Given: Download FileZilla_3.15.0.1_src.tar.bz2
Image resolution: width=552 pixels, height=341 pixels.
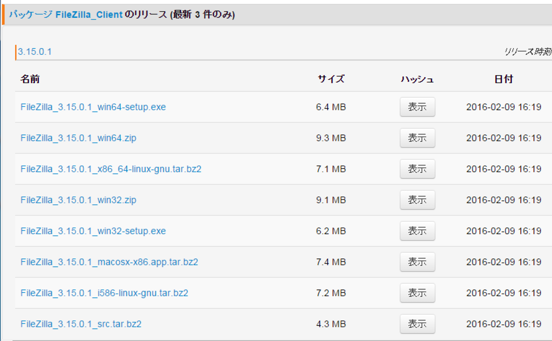Looking at the screenshot, I should [x=81, y=324].
